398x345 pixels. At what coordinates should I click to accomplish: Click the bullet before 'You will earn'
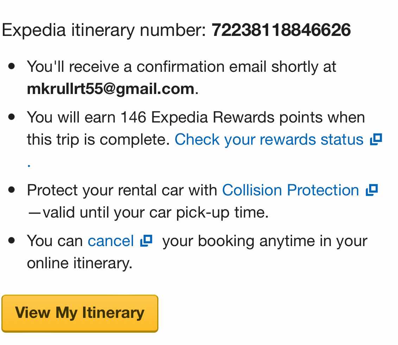click(x=11, y=117)
